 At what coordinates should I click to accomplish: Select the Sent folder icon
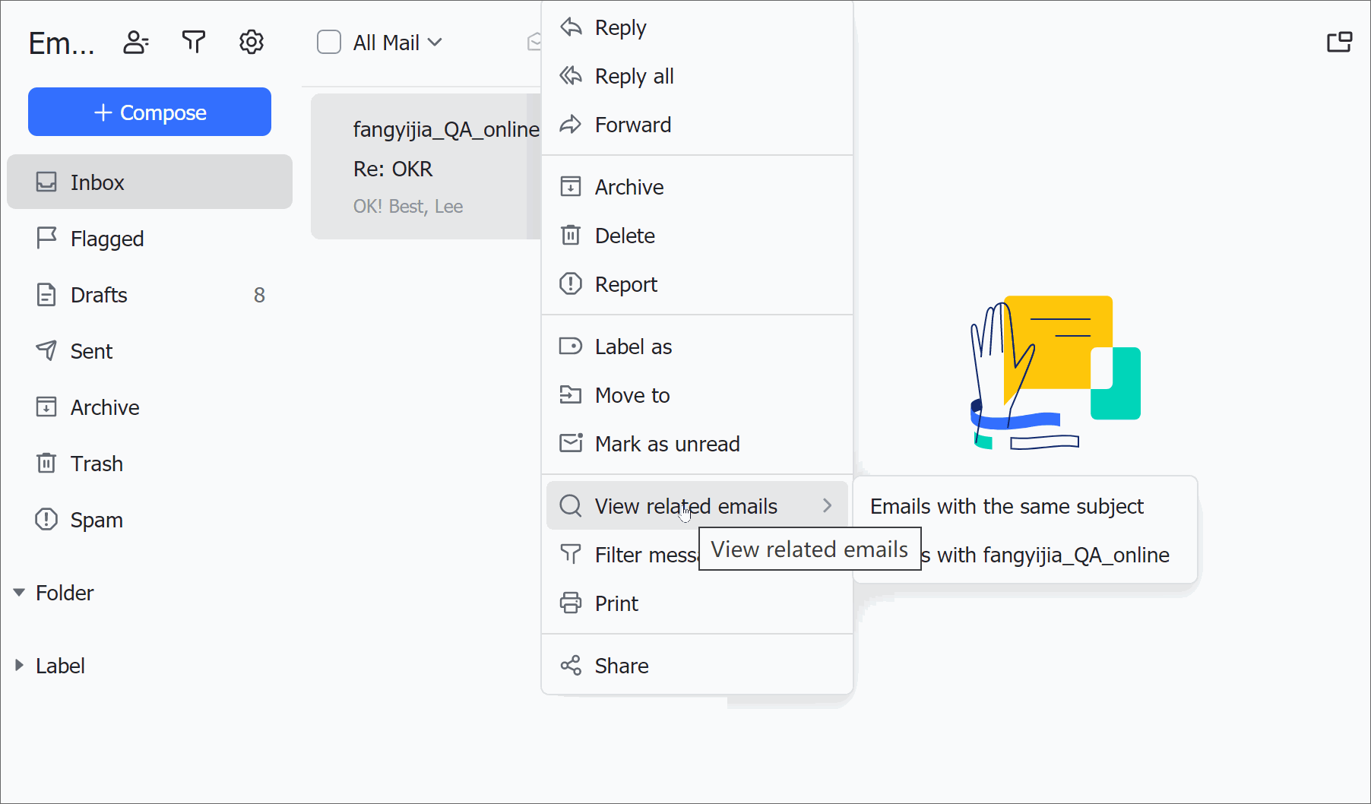pyautogui.click(x=46, y=350)
